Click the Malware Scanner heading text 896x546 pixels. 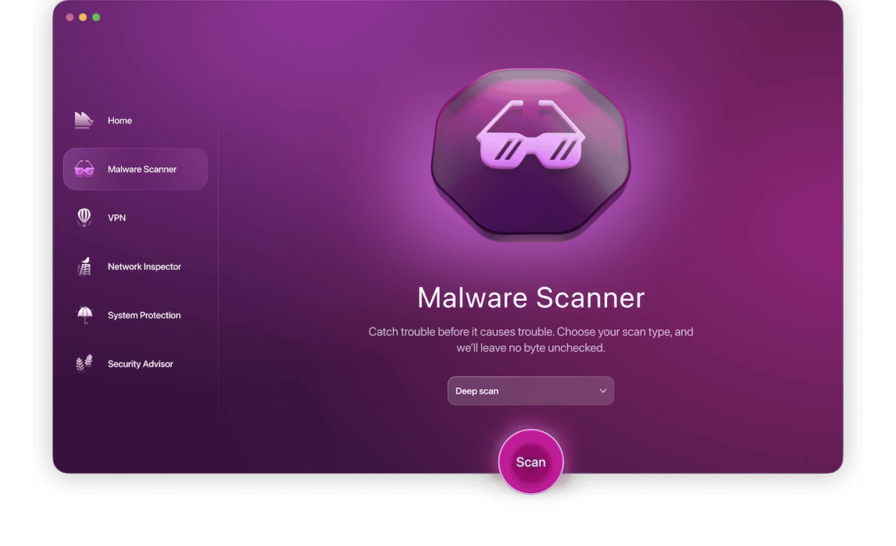(531, 298)
